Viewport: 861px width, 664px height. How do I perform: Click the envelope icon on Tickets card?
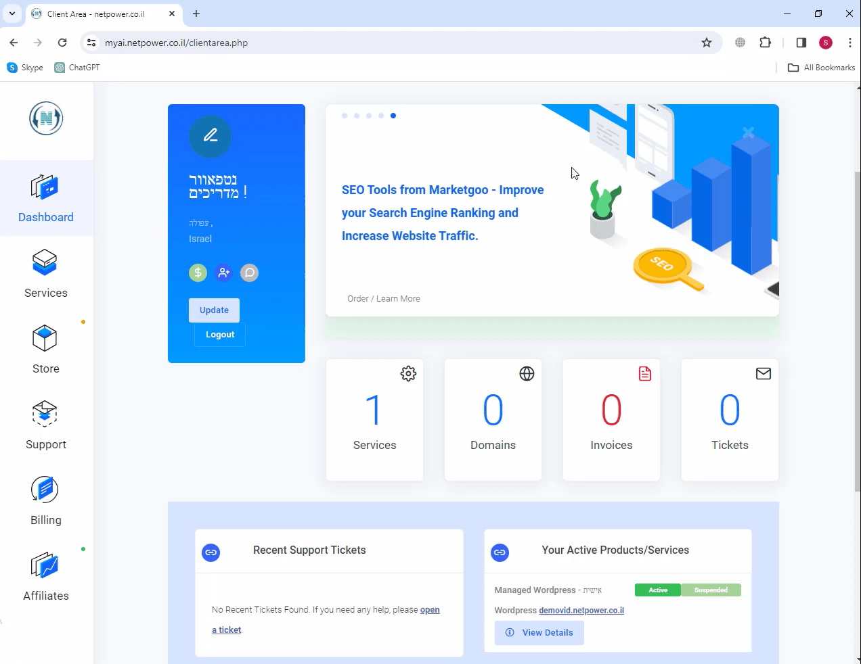(764, 374)
